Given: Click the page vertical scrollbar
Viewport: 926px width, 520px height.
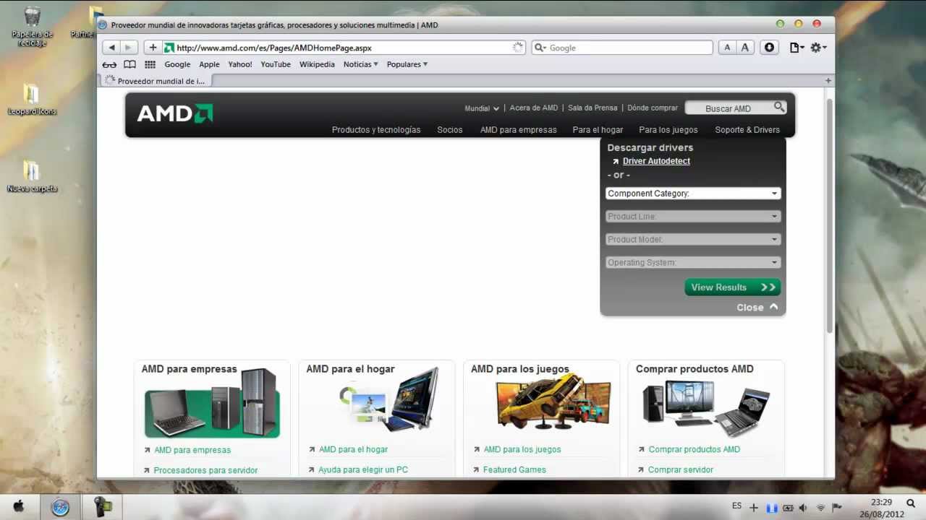Looking at the screenshot, I should pyautogui.click(x=830, y=215).
